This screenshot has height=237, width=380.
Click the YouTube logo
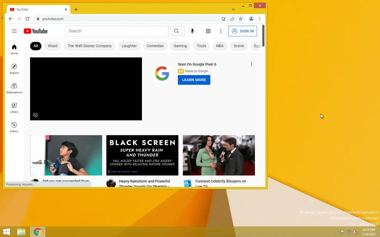point(36,31)
